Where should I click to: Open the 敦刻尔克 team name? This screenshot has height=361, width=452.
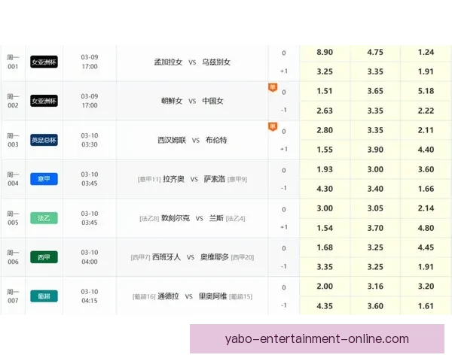(x=176, y=218)
